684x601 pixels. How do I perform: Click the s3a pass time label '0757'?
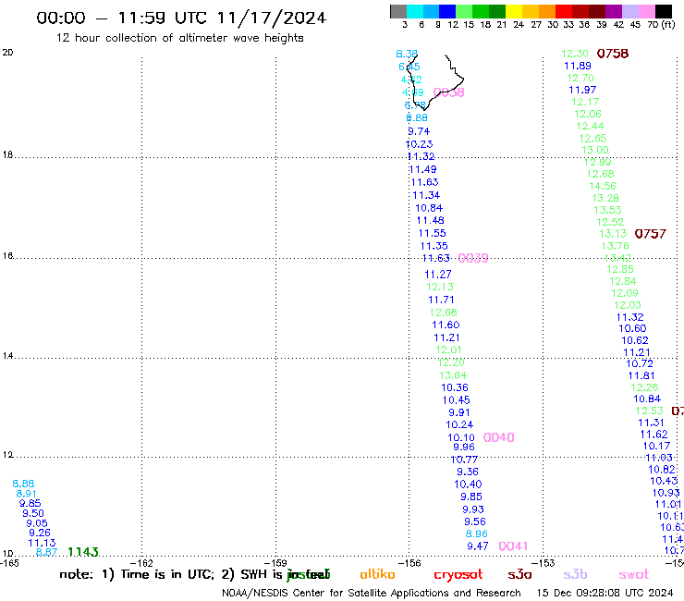coord(650,234)
